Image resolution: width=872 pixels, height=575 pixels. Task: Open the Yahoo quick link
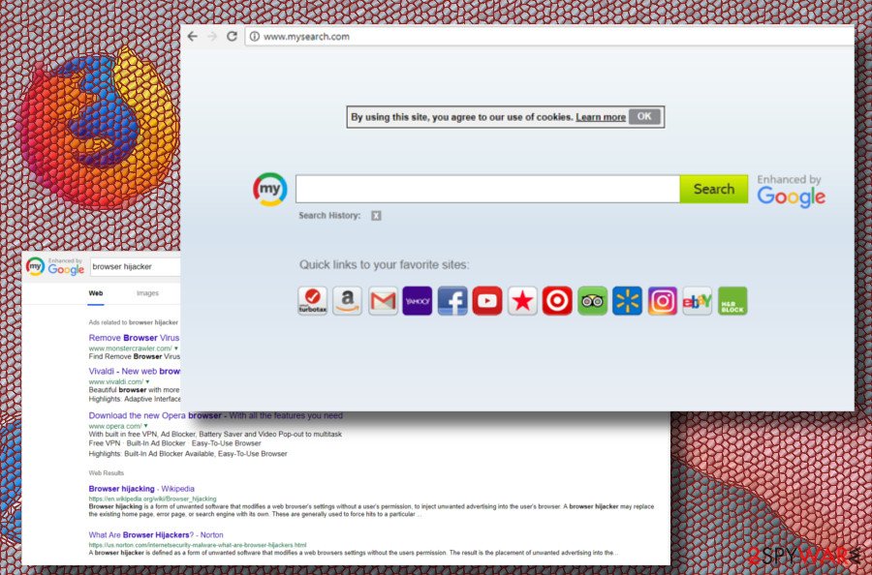tap(417, 301)
